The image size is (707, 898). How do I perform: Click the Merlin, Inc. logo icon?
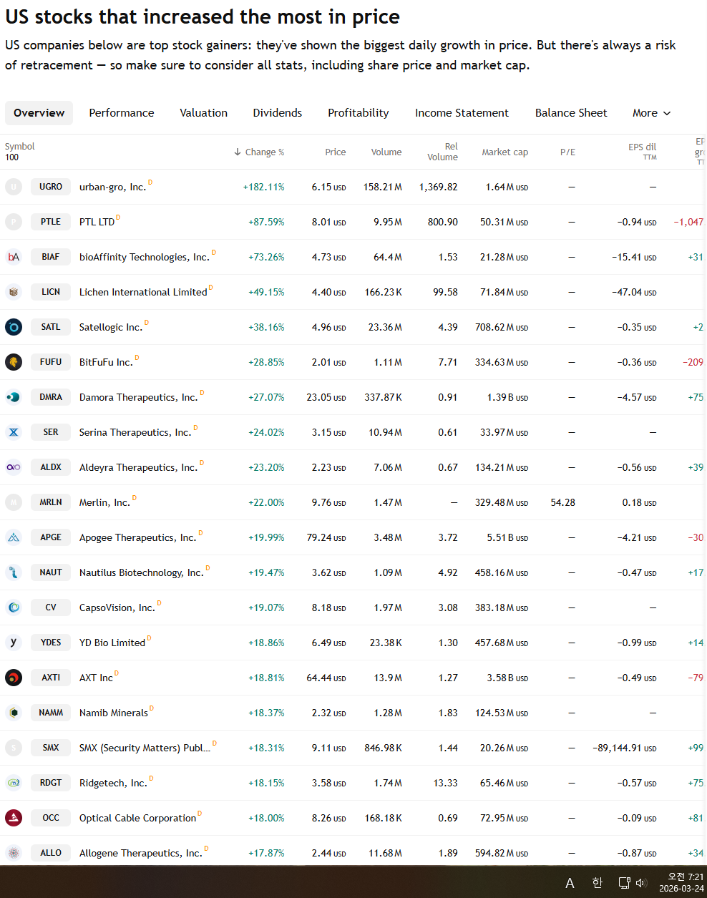(14, 502)
